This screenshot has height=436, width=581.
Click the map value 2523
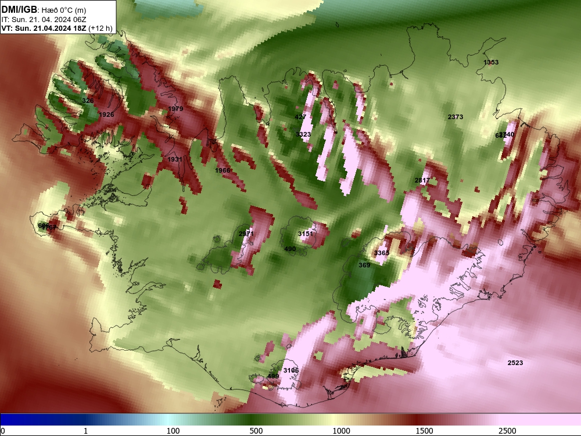(x=515, y=363)
